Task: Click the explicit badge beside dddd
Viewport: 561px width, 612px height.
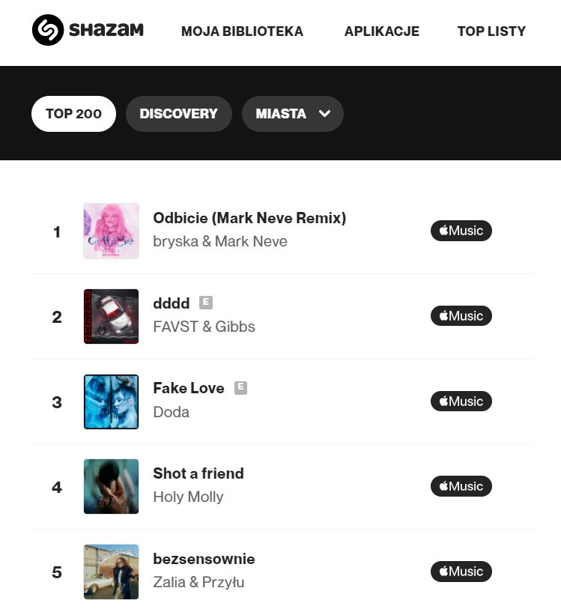Action: pyautogui.click(x=206, y=303)
